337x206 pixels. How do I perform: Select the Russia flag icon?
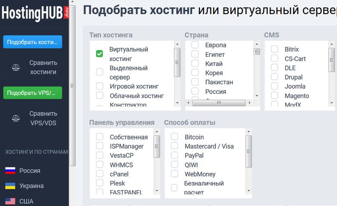click(10, 171)
